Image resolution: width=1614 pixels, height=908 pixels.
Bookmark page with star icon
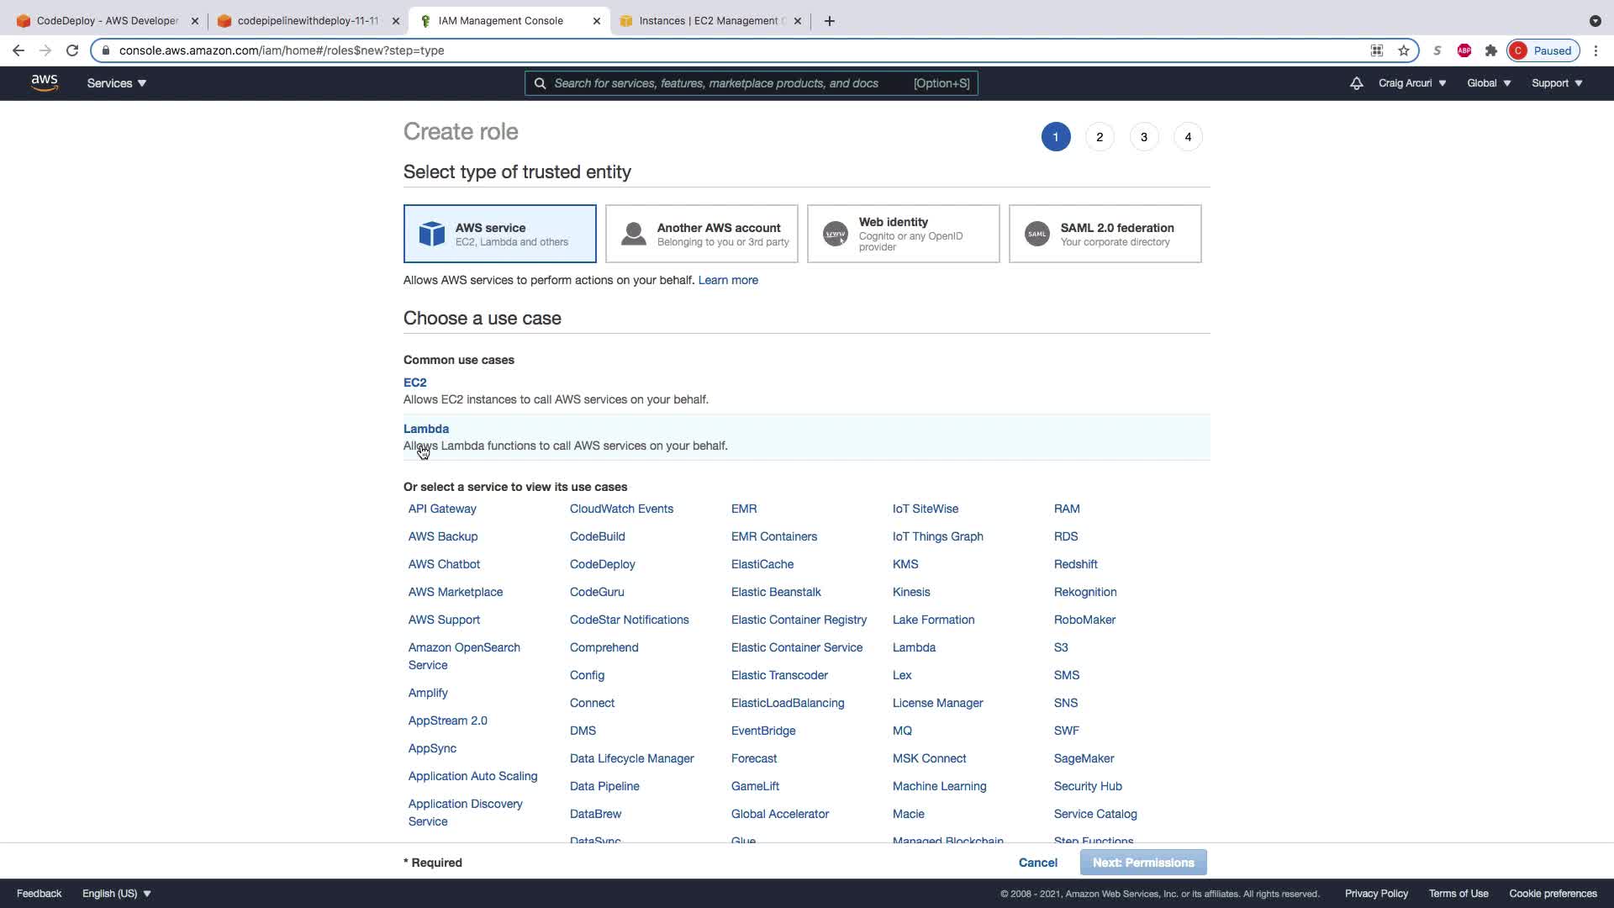click(x=1404, y=50)
